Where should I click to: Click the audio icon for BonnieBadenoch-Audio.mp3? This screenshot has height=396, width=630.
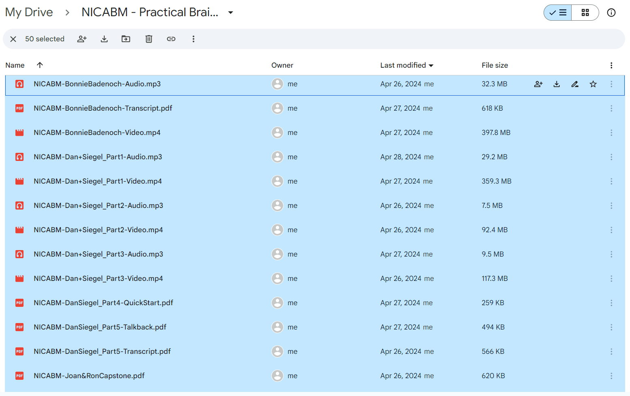19,84
